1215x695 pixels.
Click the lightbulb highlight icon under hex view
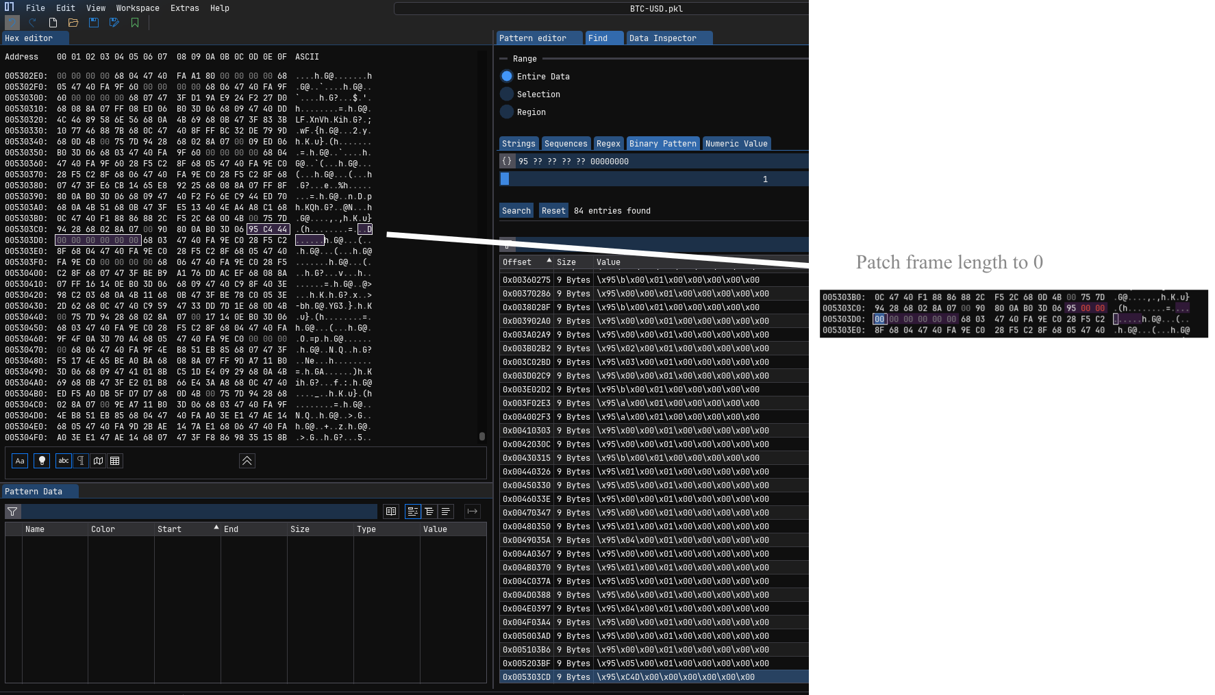(42, 461)
